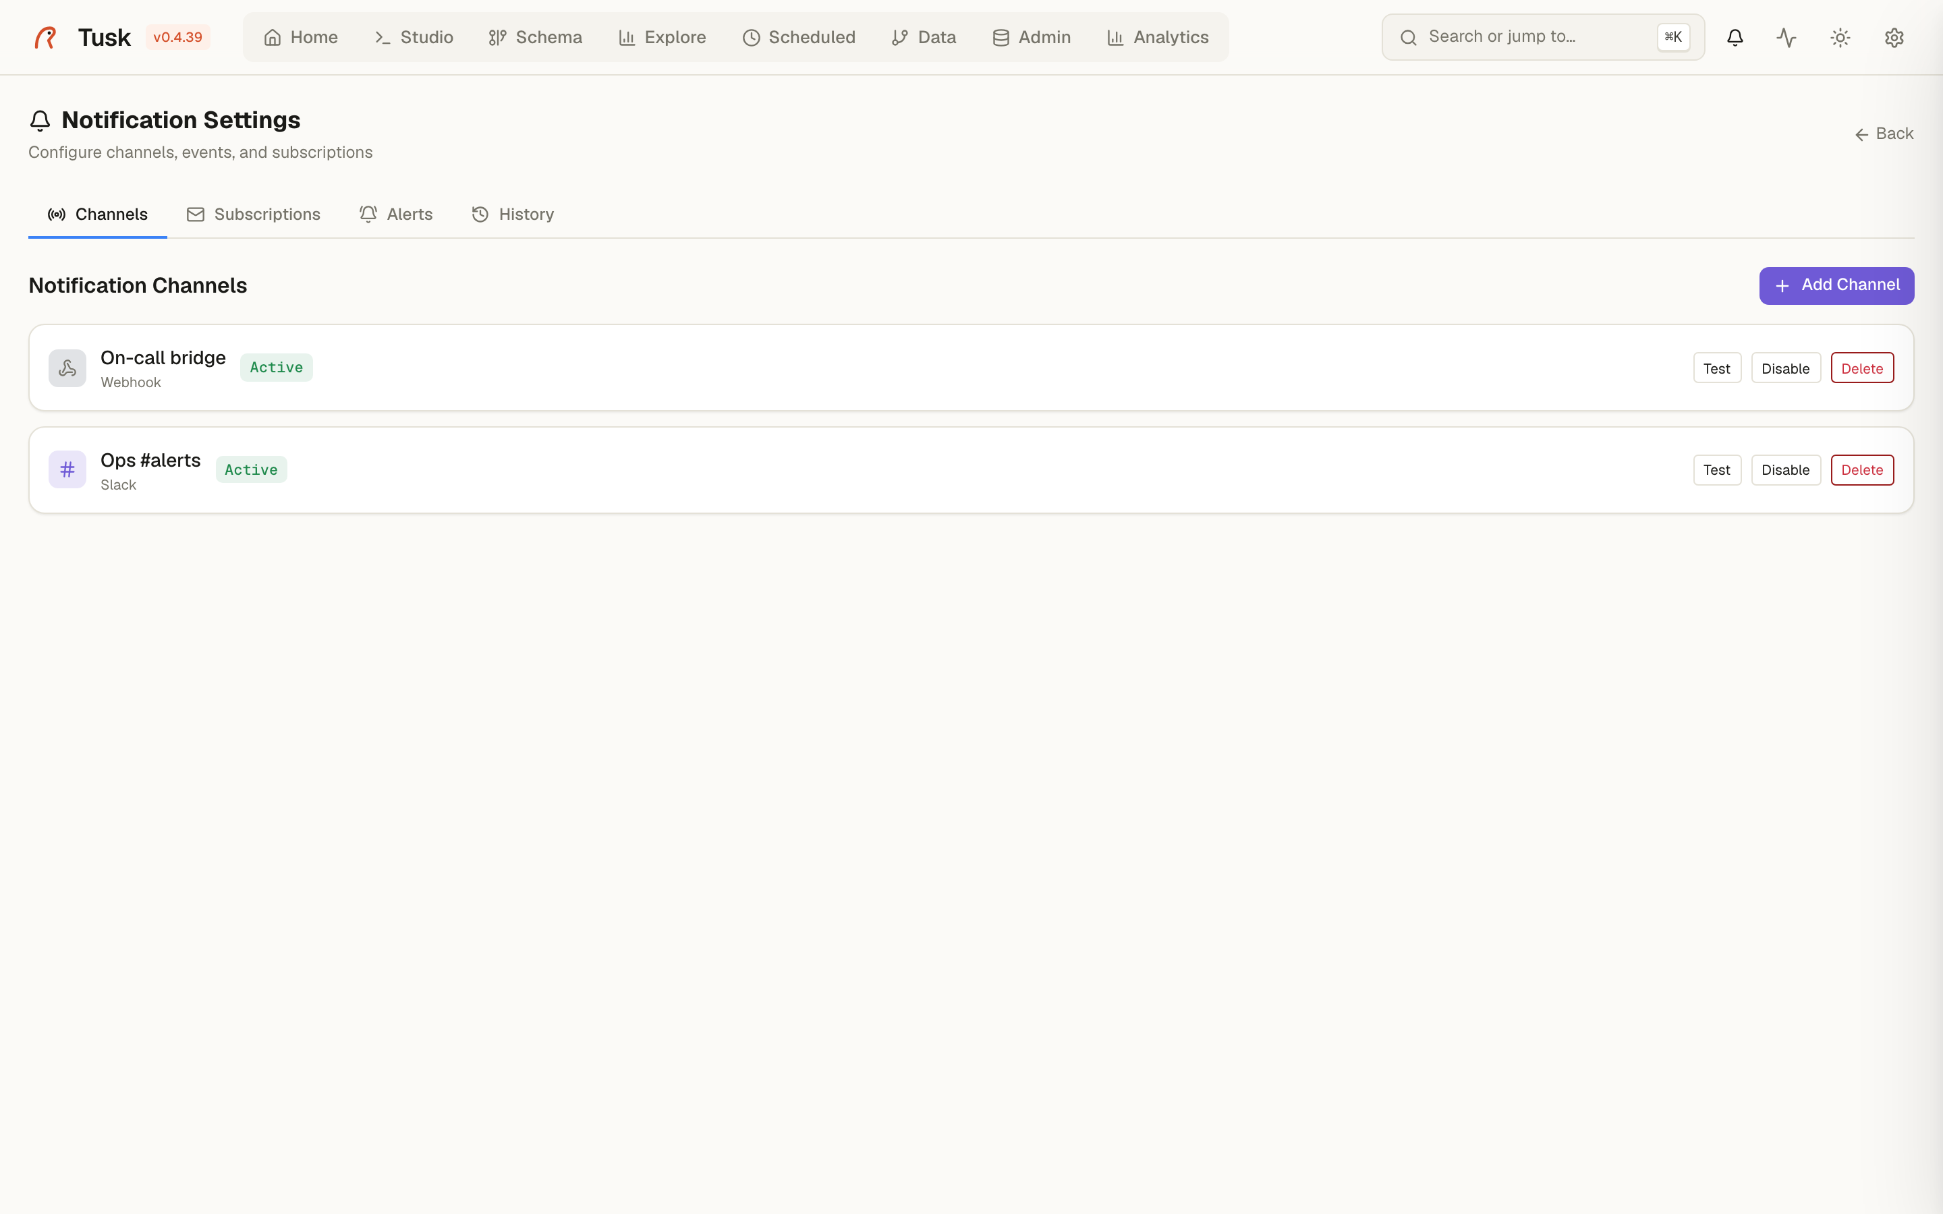The width and height of the screenshot is (1943, 1214).
Task: Open the settings gear icon
Action: pos(1894,38)
